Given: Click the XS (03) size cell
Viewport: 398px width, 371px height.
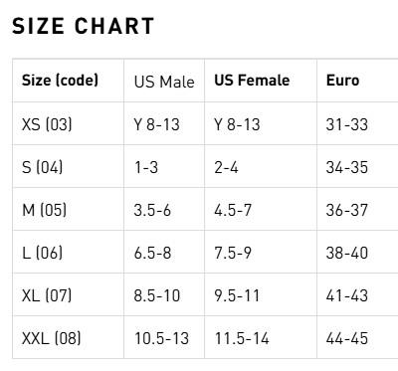Looking at the screenshot, I should pos(47,124).
